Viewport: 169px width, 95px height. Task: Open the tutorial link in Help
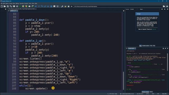(154, 29)
